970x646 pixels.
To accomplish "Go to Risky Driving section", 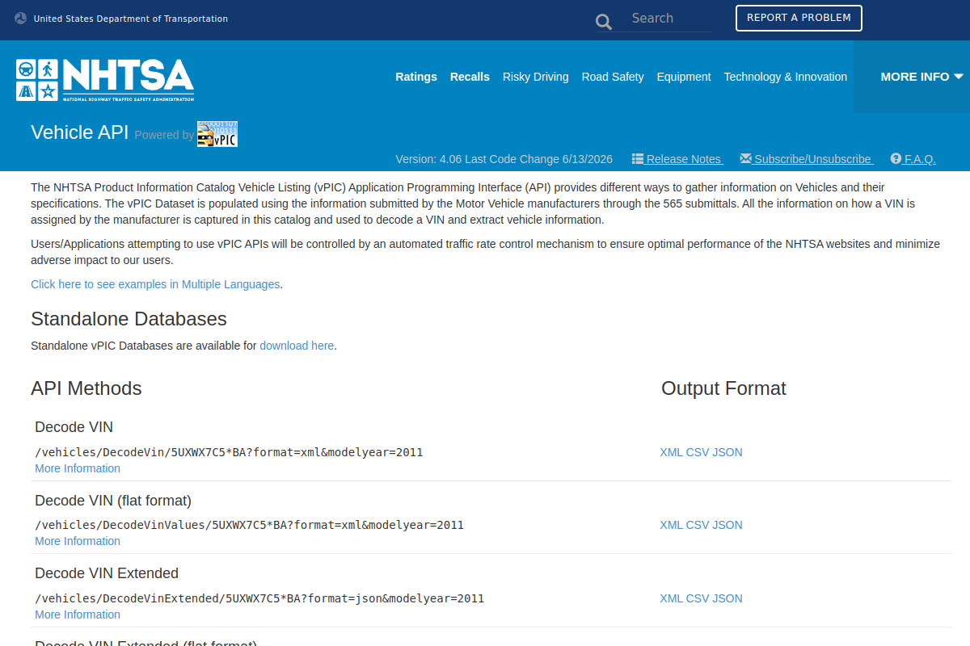I will point(536,77).
